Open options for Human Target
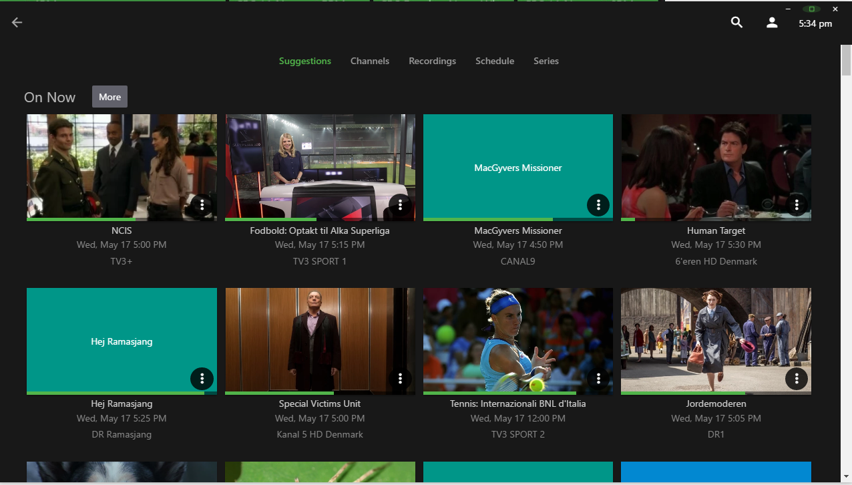The image size is (852, 485). click(797, 205)
